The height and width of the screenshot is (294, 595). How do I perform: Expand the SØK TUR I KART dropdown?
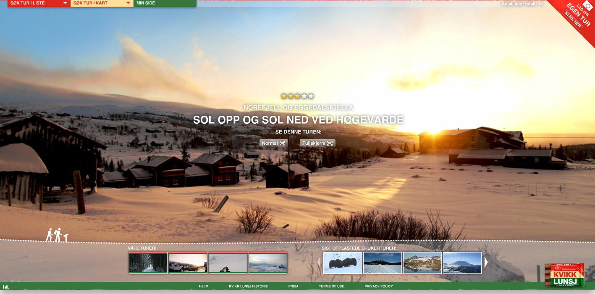coord(102,3)
